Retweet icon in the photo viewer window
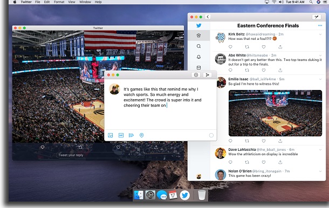329x208 pixels. pyautogui.click(x=80, y=148)
